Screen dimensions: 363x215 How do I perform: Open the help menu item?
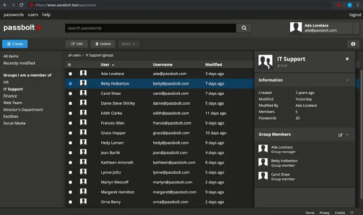click(x=46, y=15)
